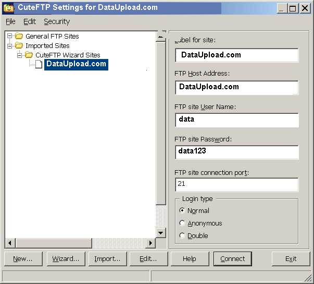Select General FTP Sites label in tree

click(x=52, y=37)
